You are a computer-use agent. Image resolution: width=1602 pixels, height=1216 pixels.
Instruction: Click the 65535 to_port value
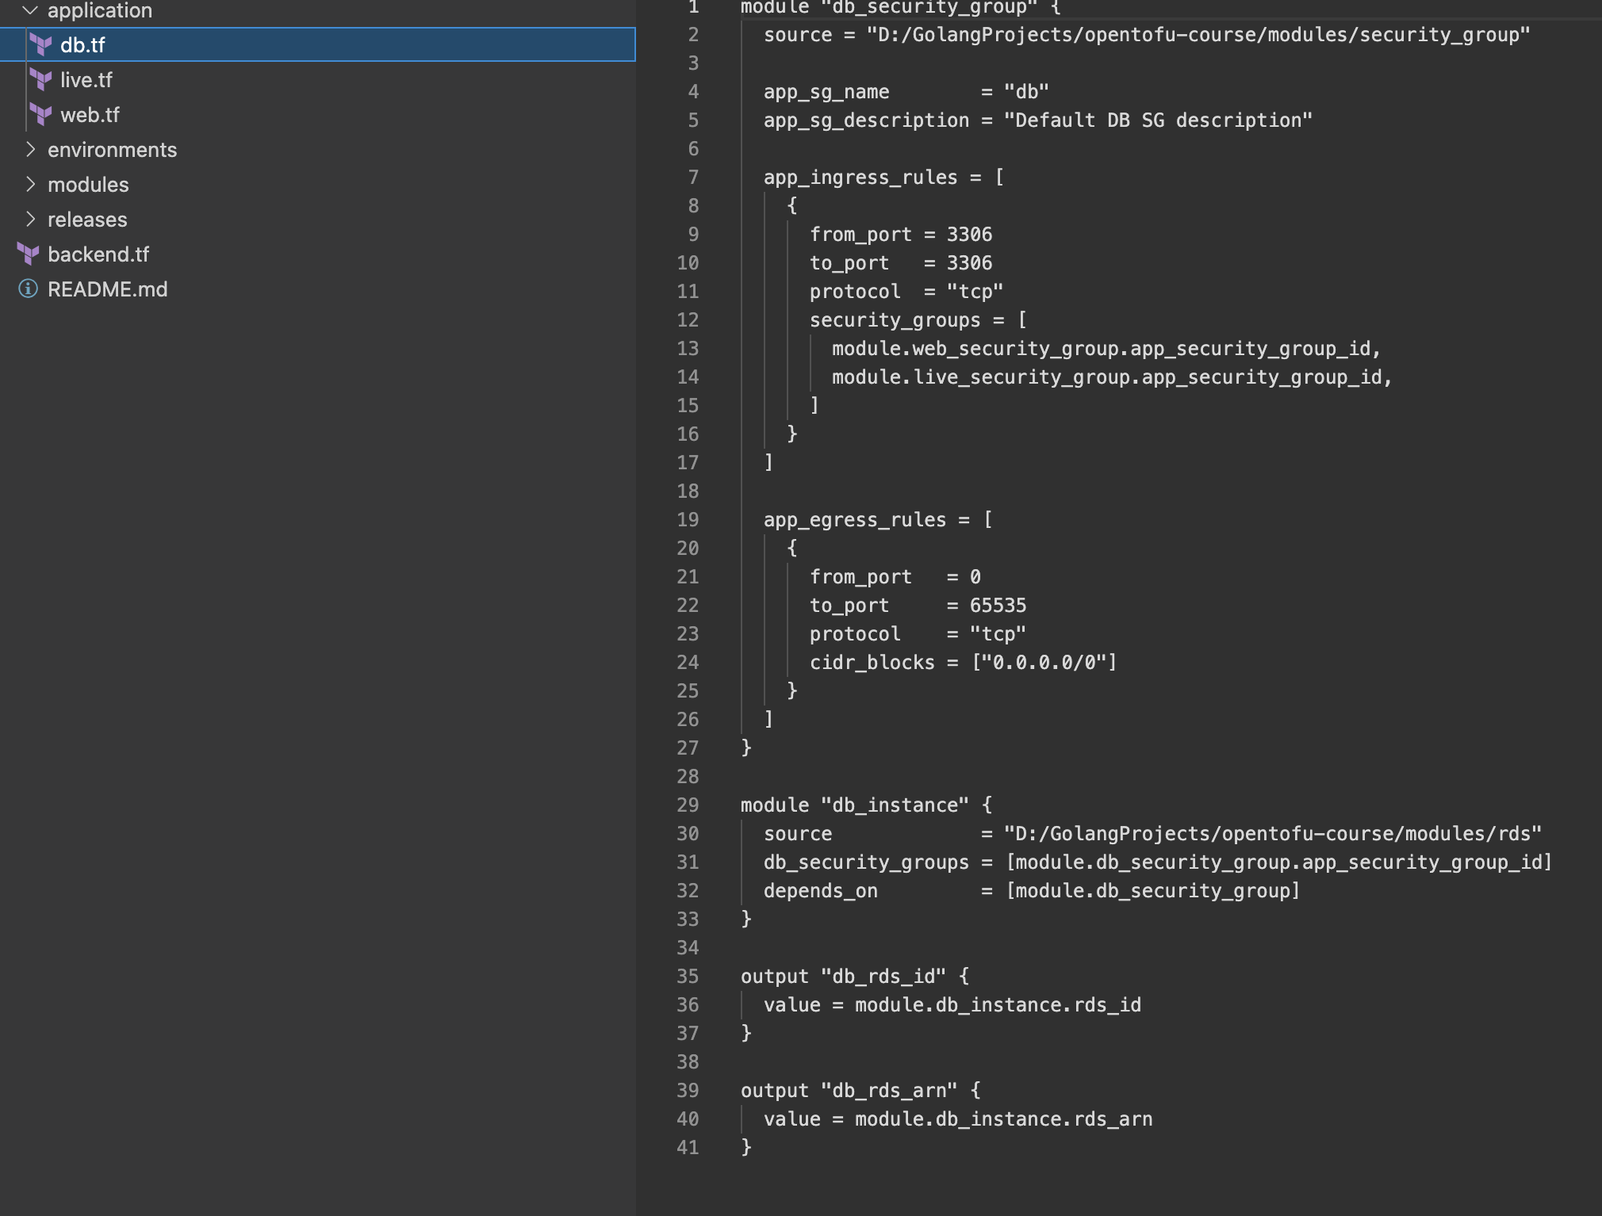pos(998,606)
